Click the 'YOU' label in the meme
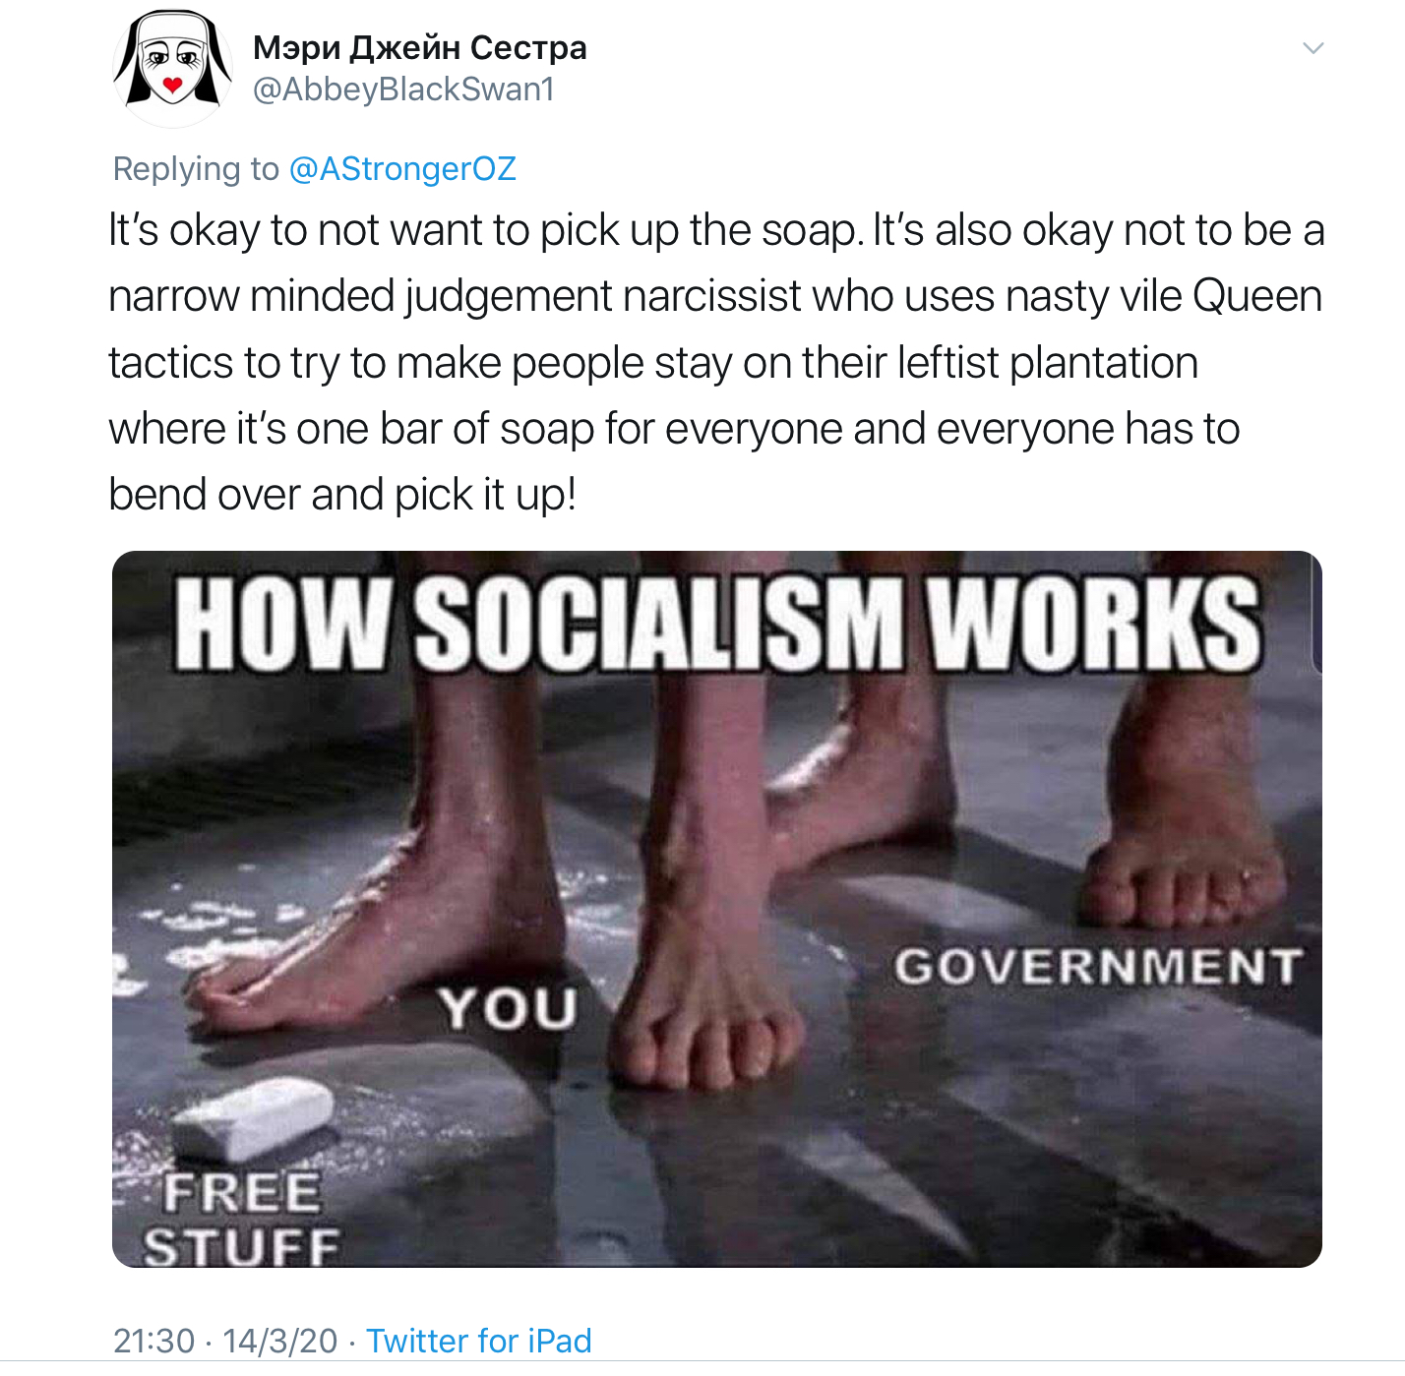 508,1008
